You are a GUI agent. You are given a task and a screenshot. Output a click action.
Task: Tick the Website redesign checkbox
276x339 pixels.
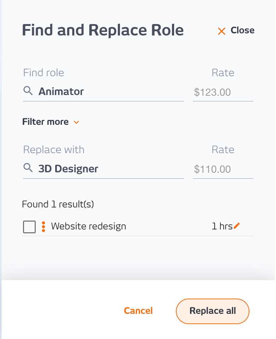point(29,227)
